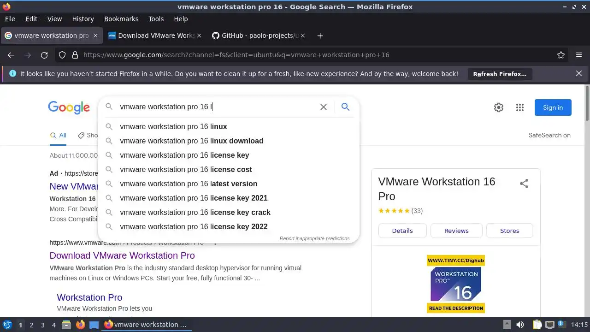Click the Refresh Firefox button
This screenshot has width=590, height=332.
500,74
